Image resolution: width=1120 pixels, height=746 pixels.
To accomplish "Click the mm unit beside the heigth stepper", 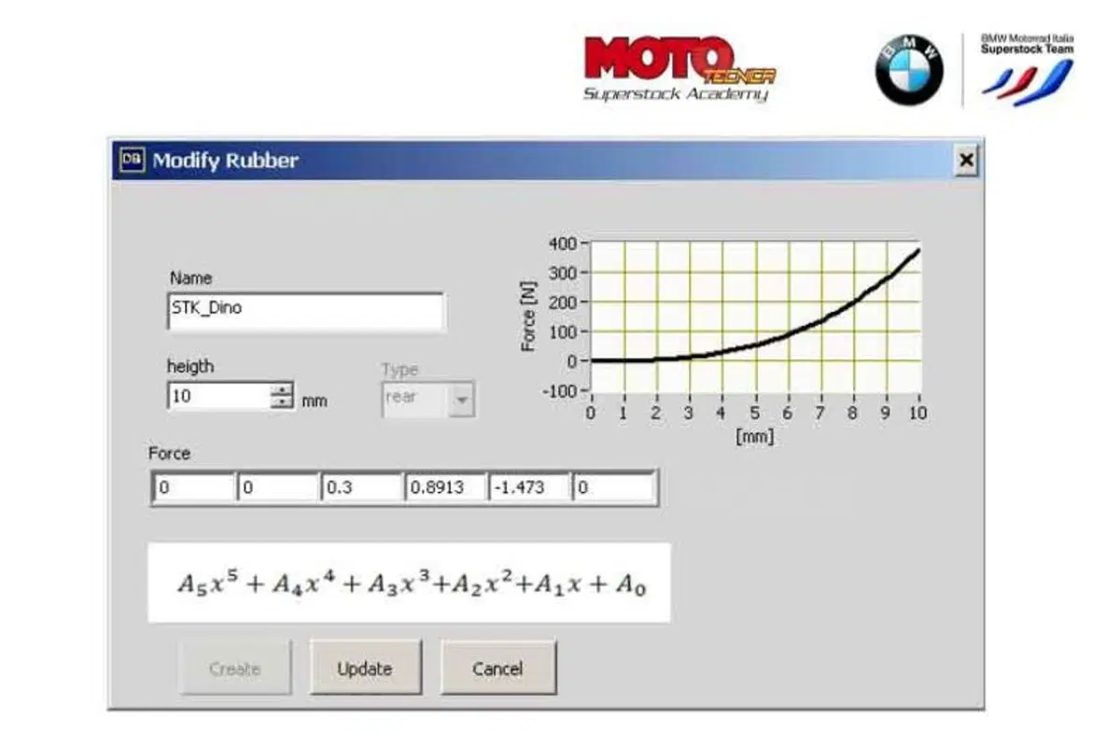I will point(315,402).
